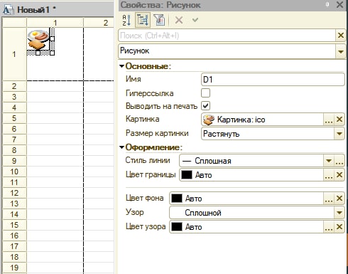Focus the Поиск search field
This screenshot has width=348, height=274.
[x=227, y=36]
